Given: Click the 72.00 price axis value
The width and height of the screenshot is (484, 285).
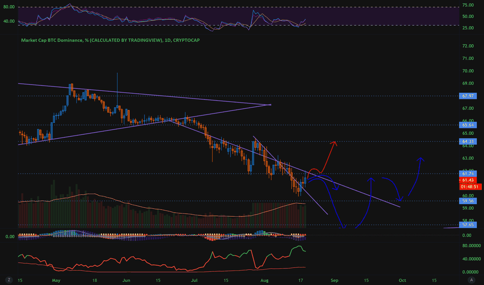Looking at the screenshot, I should [468, 46].
